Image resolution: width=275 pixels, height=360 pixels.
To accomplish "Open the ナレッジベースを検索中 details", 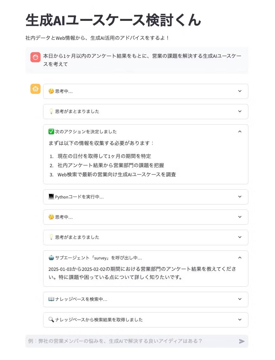I will pos(240,299).
